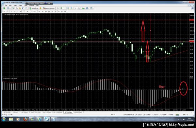196x128 pixels.
Task: Toggle the Auto Scroll chart icon
Action: 76,8
